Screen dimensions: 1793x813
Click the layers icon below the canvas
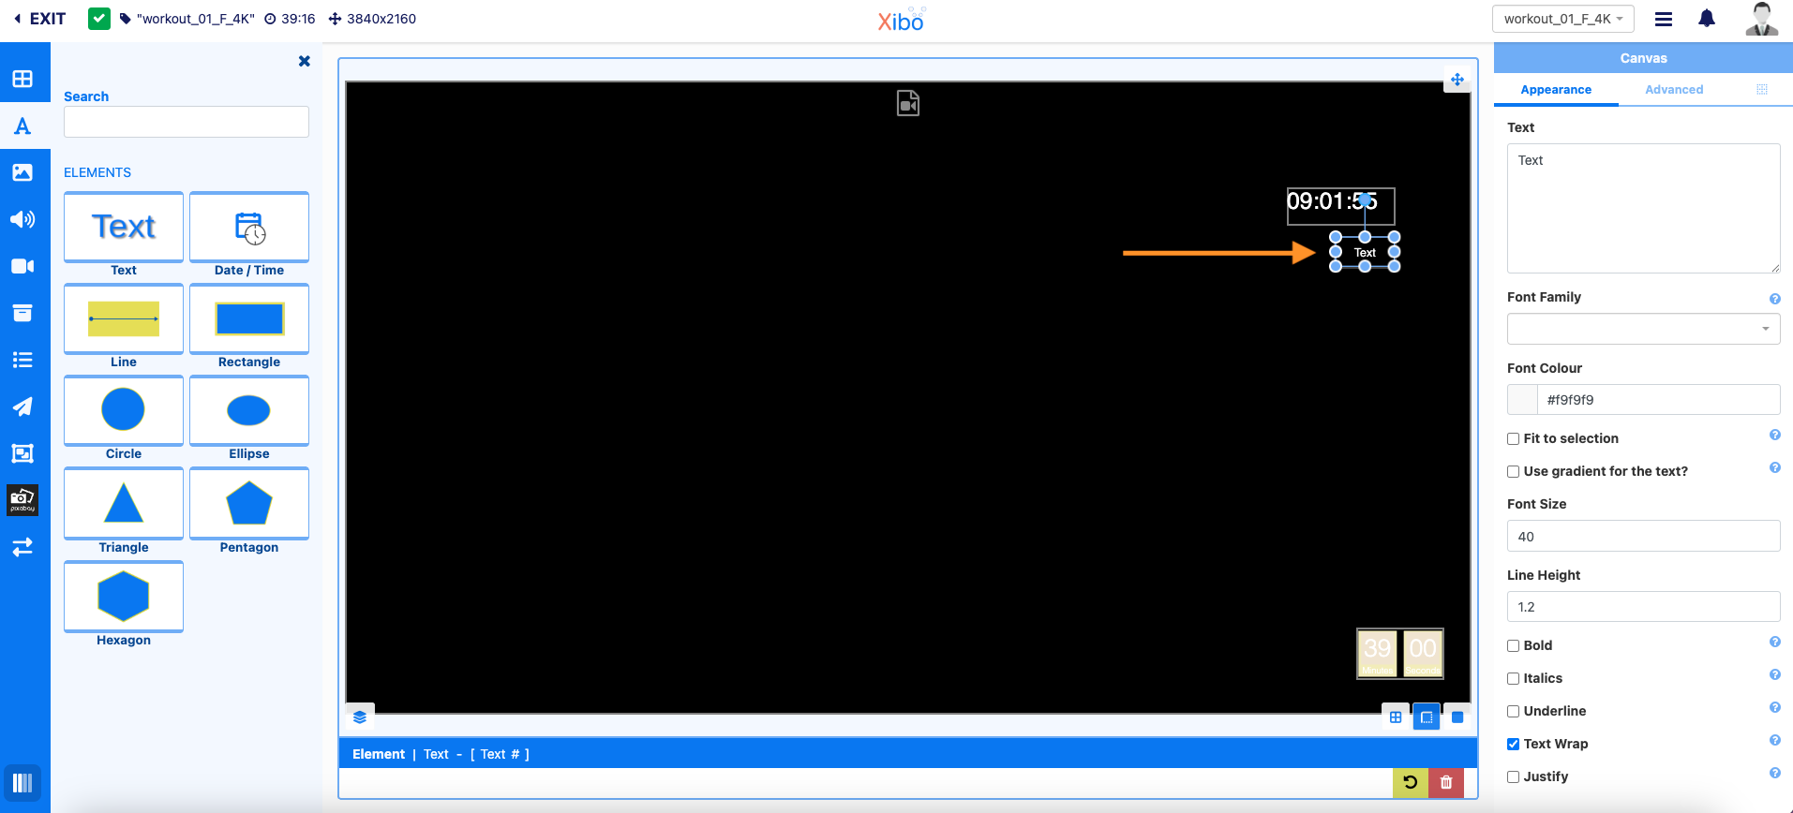[x=360, y=717]
